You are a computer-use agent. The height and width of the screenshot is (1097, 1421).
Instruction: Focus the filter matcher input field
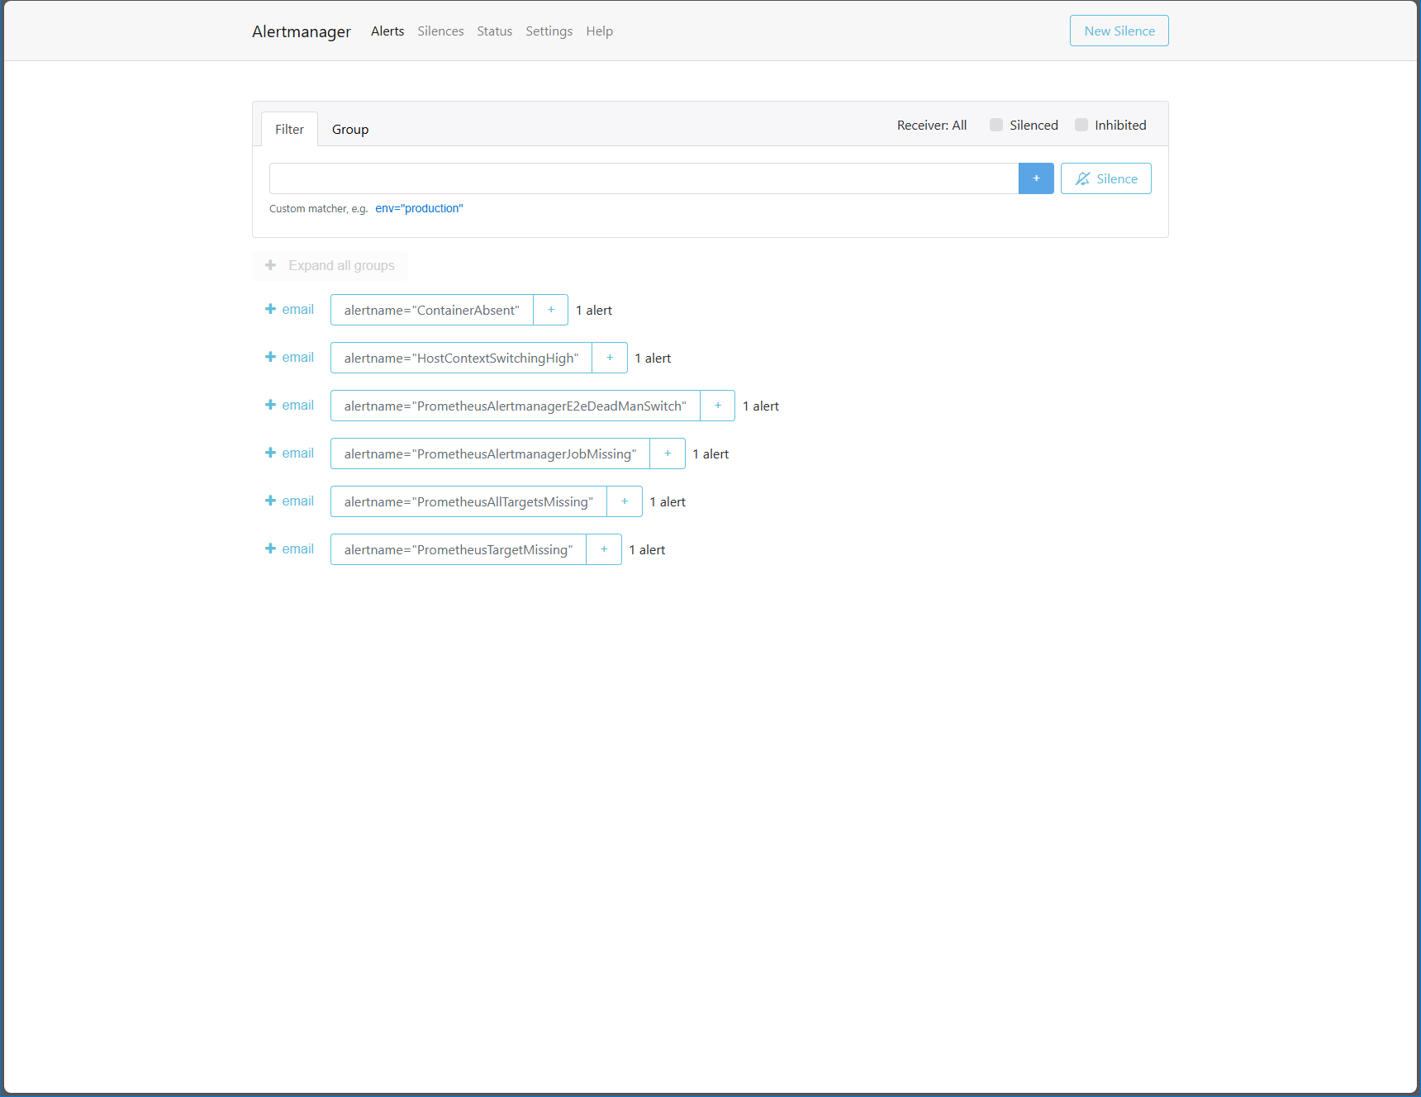[644, 178]
